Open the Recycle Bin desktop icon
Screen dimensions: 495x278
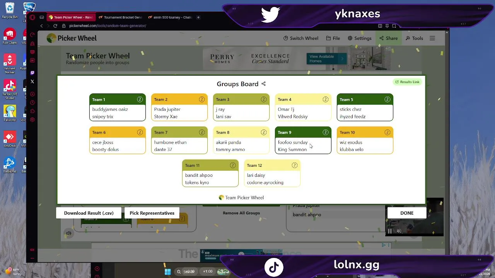click(10, 11)
